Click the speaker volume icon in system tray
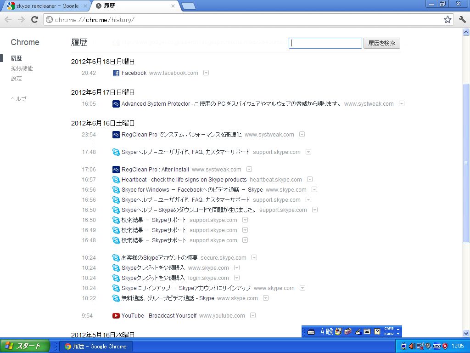470x353 pixels. [x=412, y=346]
